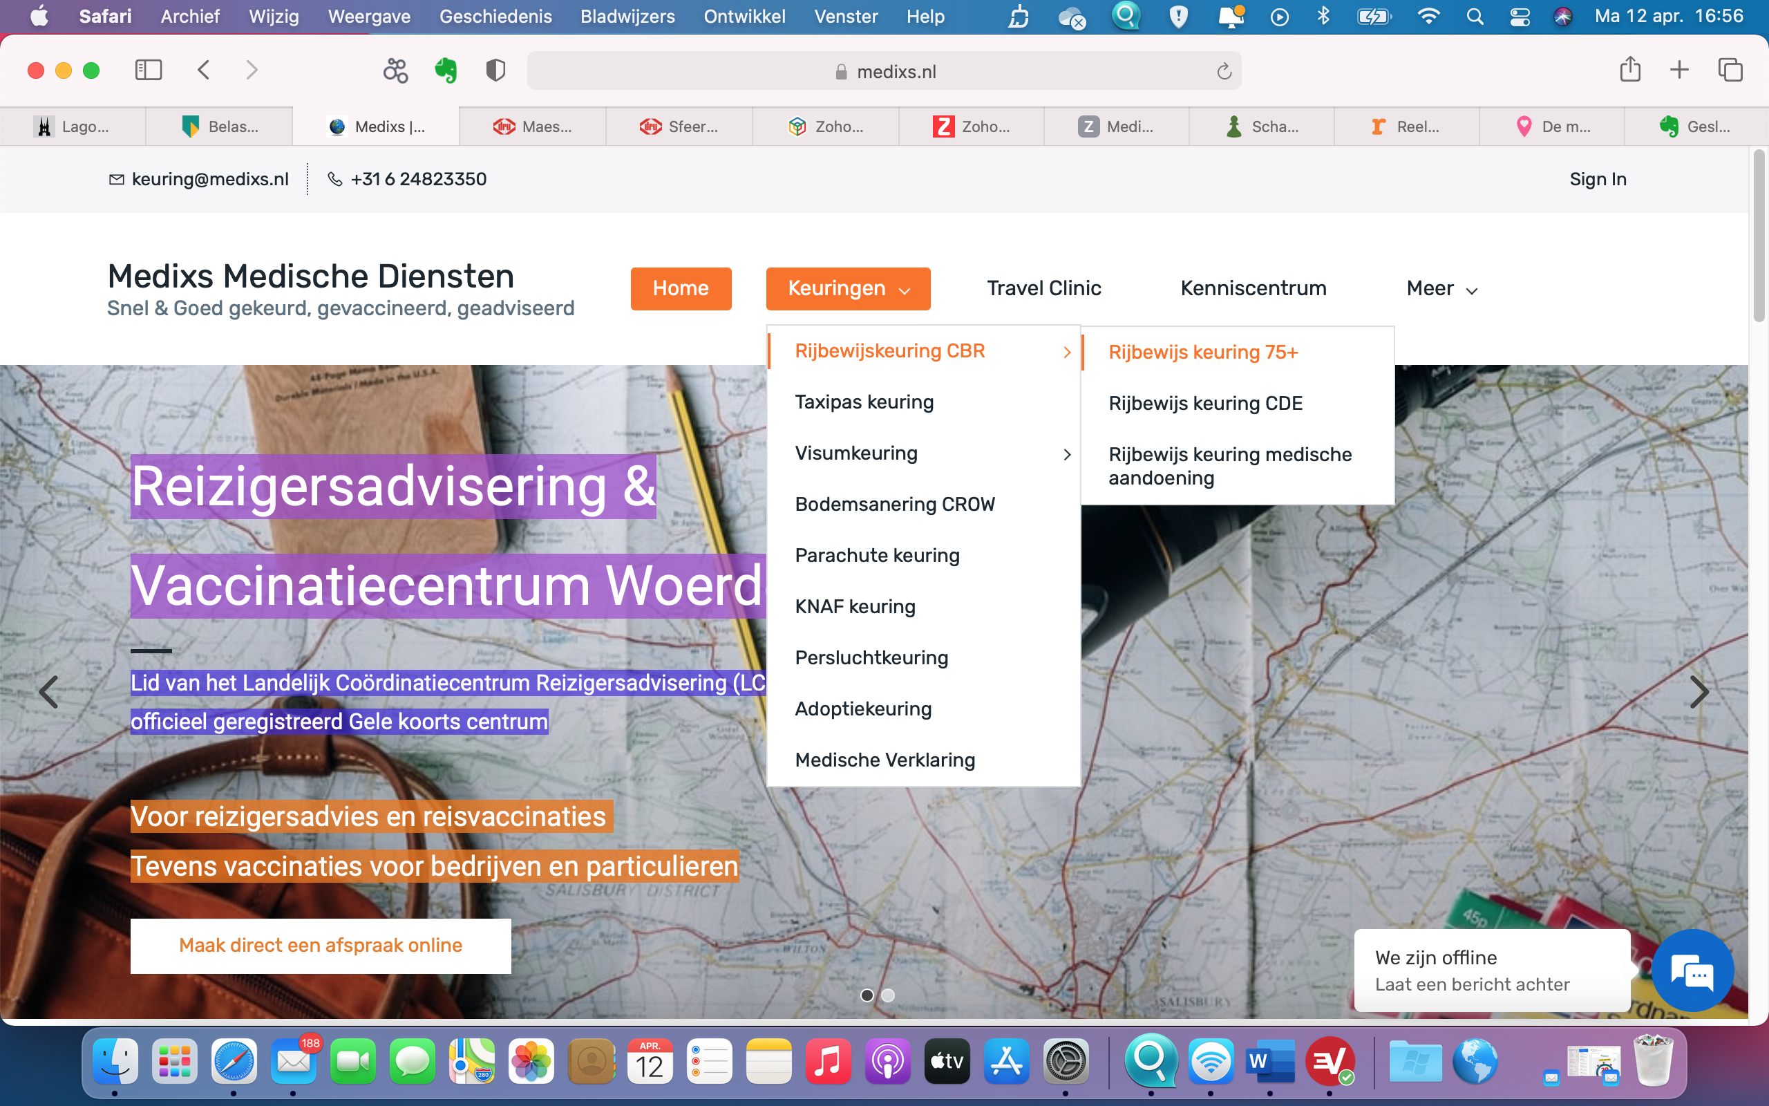1769x1106 pixels.
Task: Select Taxipas keuring menu entry
Action: pyautogui.click(x=924, y=402)
